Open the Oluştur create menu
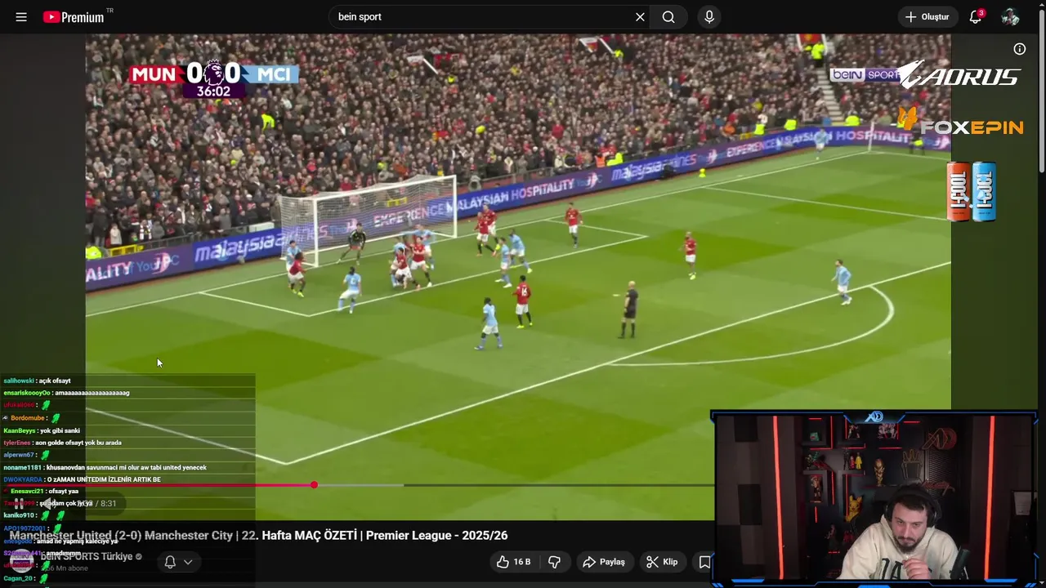This screenshot has height=588, width=1046. (x=928, y=16)
